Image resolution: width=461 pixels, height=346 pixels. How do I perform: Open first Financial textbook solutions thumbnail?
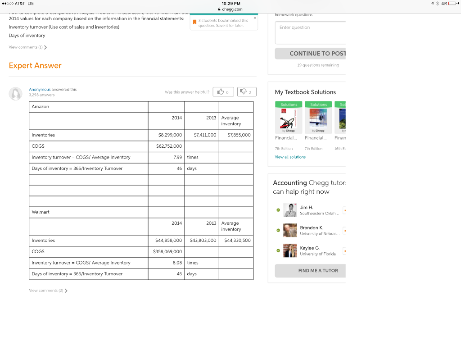pos(289,118)
